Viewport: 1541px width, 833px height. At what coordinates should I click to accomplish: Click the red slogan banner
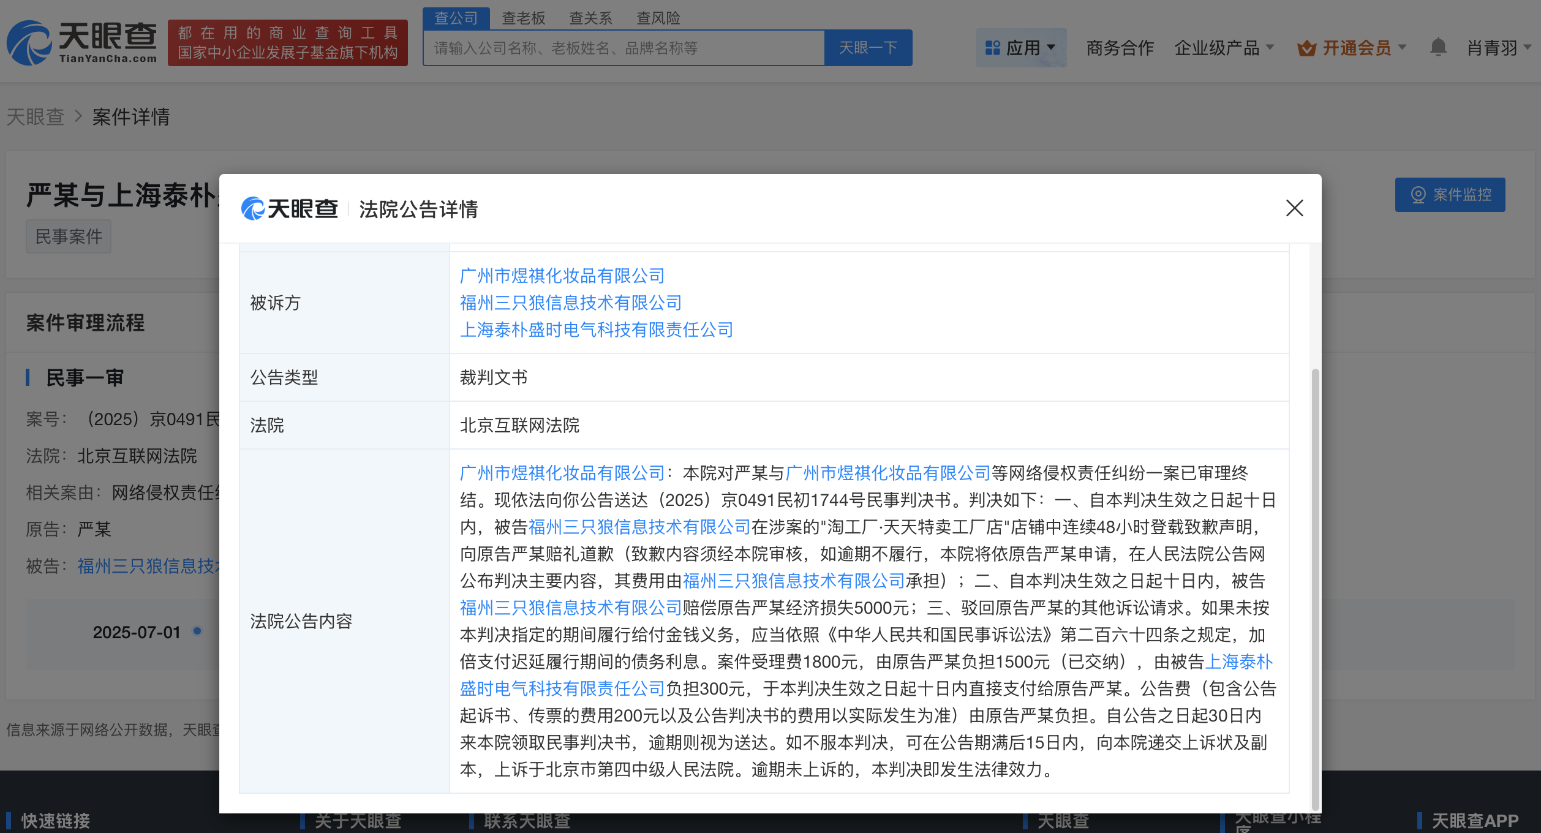pos(288,43)
